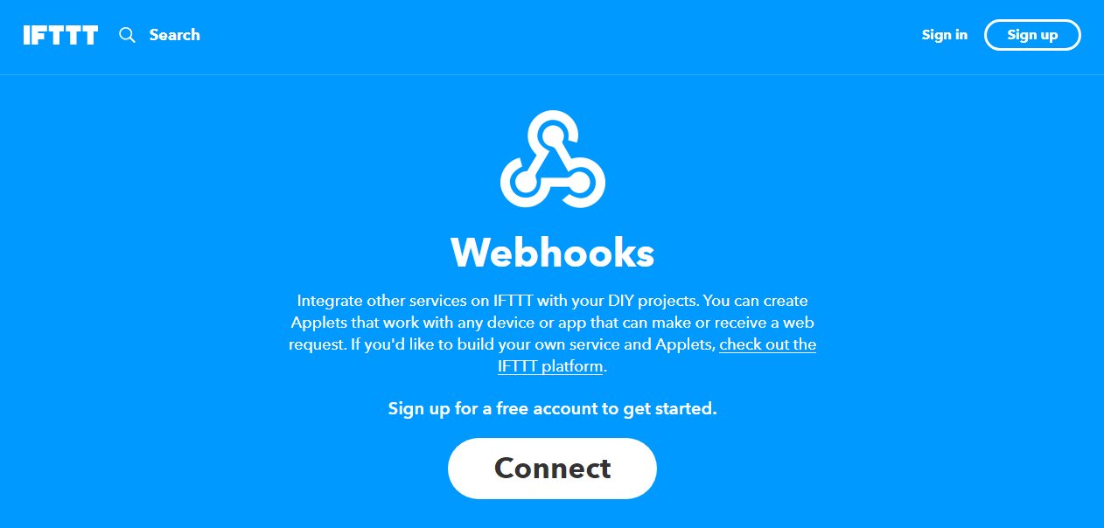Click the top circle node of Webhooks logo
Viewport: 1104px width, 528px height.
[553, 134]
